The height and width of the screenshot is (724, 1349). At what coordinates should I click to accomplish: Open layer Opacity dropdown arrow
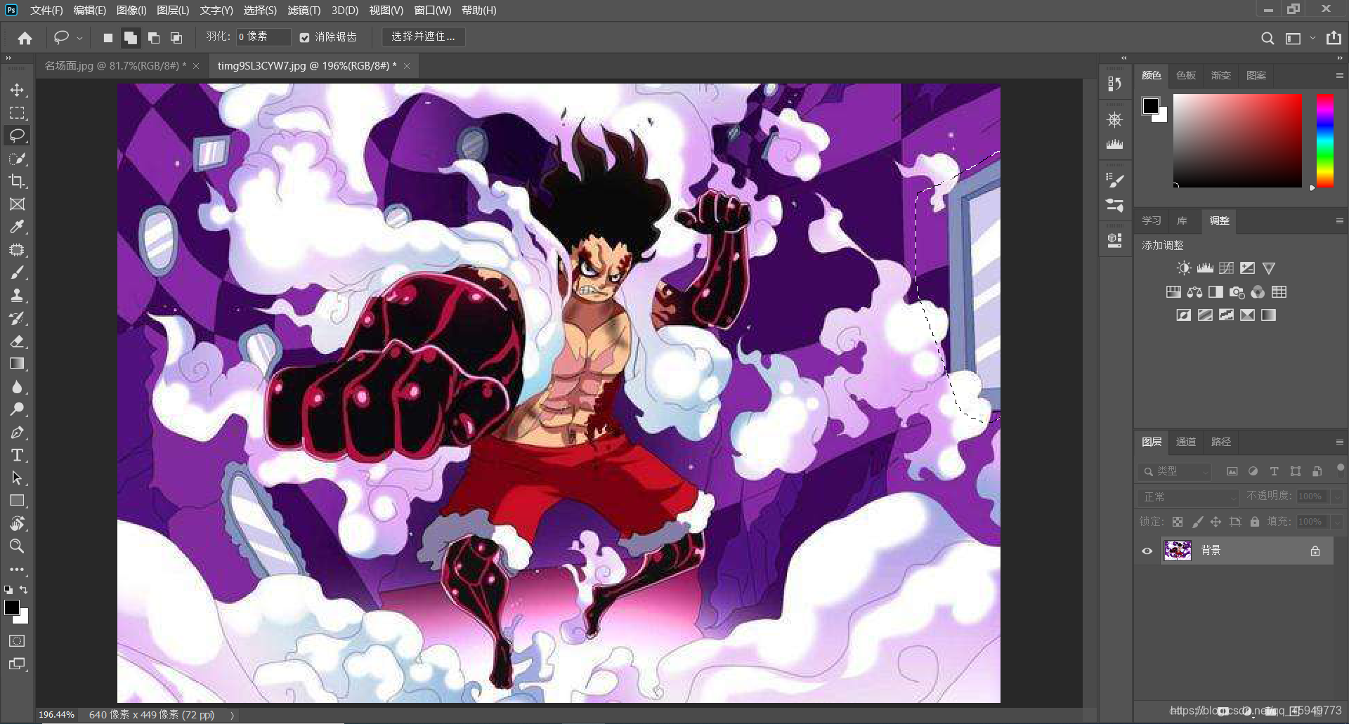click(1337, 496)
